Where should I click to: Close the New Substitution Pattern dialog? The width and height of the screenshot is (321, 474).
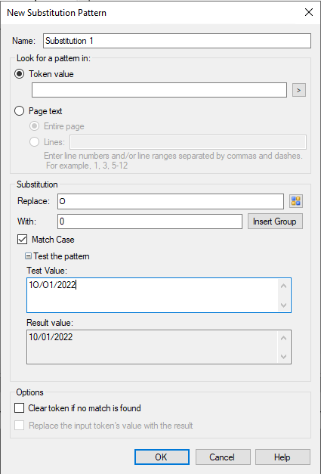(309, 12)
